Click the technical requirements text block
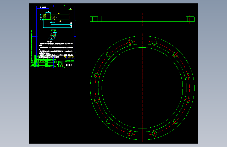The height and width of the screenshot is (147, 227). point(56,49)
